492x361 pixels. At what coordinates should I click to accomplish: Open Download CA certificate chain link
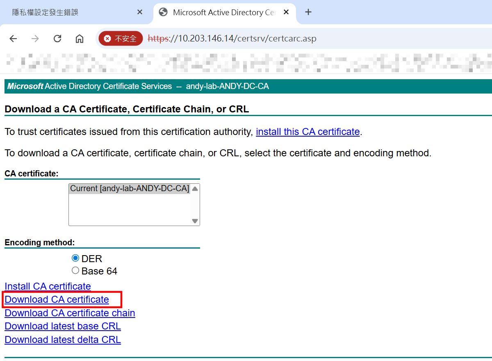click(70, 313)
